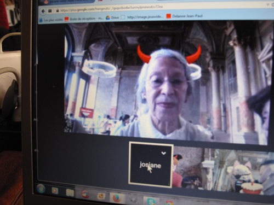Click the padlock site security icon
The height and width of the screenshot is (205, 274).
pos(58,10)
